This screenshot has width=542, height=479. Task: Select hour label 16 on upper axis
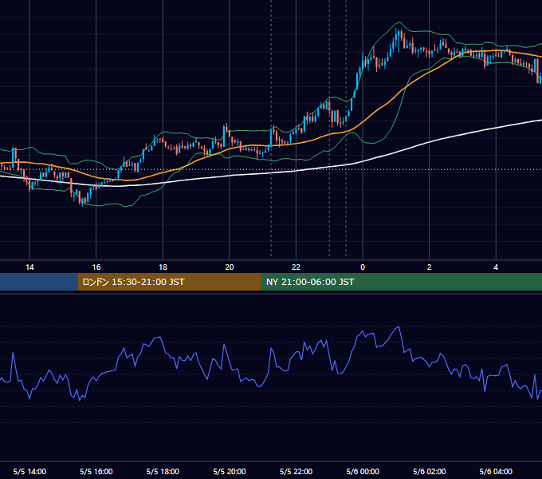[x=96, y=267]
